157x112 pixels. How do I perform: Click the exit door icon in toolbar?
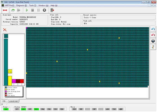(x=52, y=10)
